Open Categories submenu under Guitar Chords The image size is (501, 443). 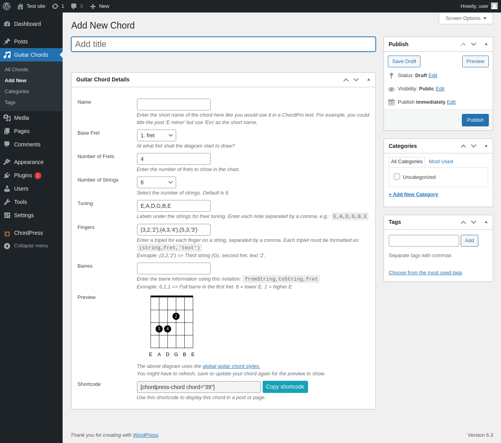(17, 91)
